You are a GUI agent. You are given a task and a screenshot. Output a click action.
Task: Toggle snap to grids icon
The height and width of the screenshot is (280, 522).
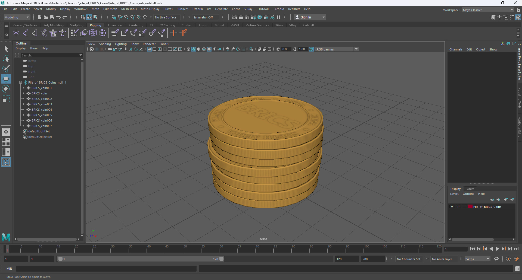114,17
